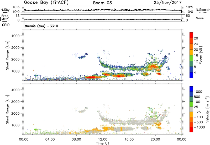Click the '25' tick on velocity colorbar
The width and height of the screenshot is (210, 145).
click(196, 107)
